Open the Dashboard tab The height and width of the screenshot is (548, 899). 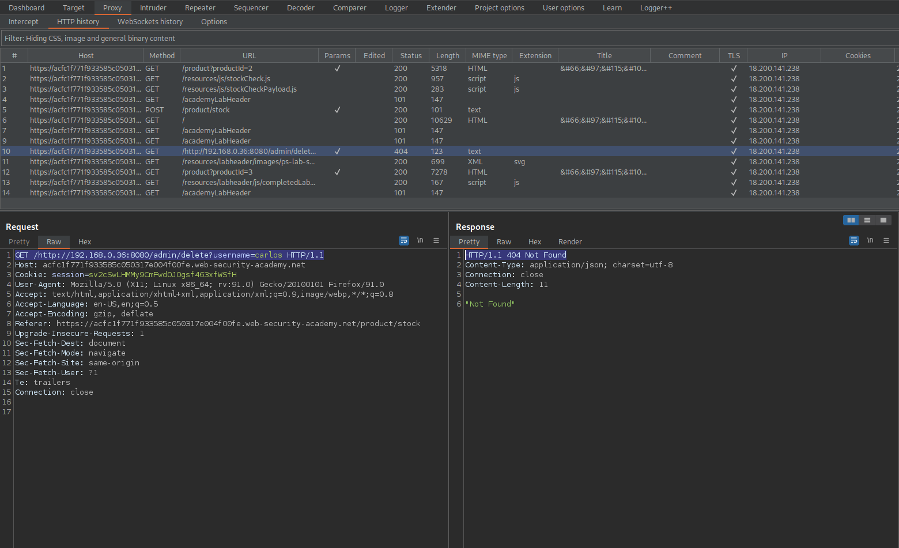[27, 7]
